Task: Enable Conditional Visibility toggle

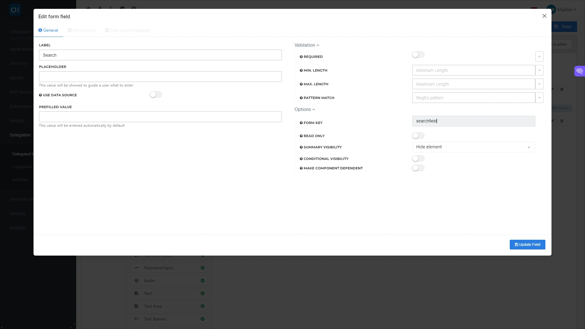Action: [418, 159]
